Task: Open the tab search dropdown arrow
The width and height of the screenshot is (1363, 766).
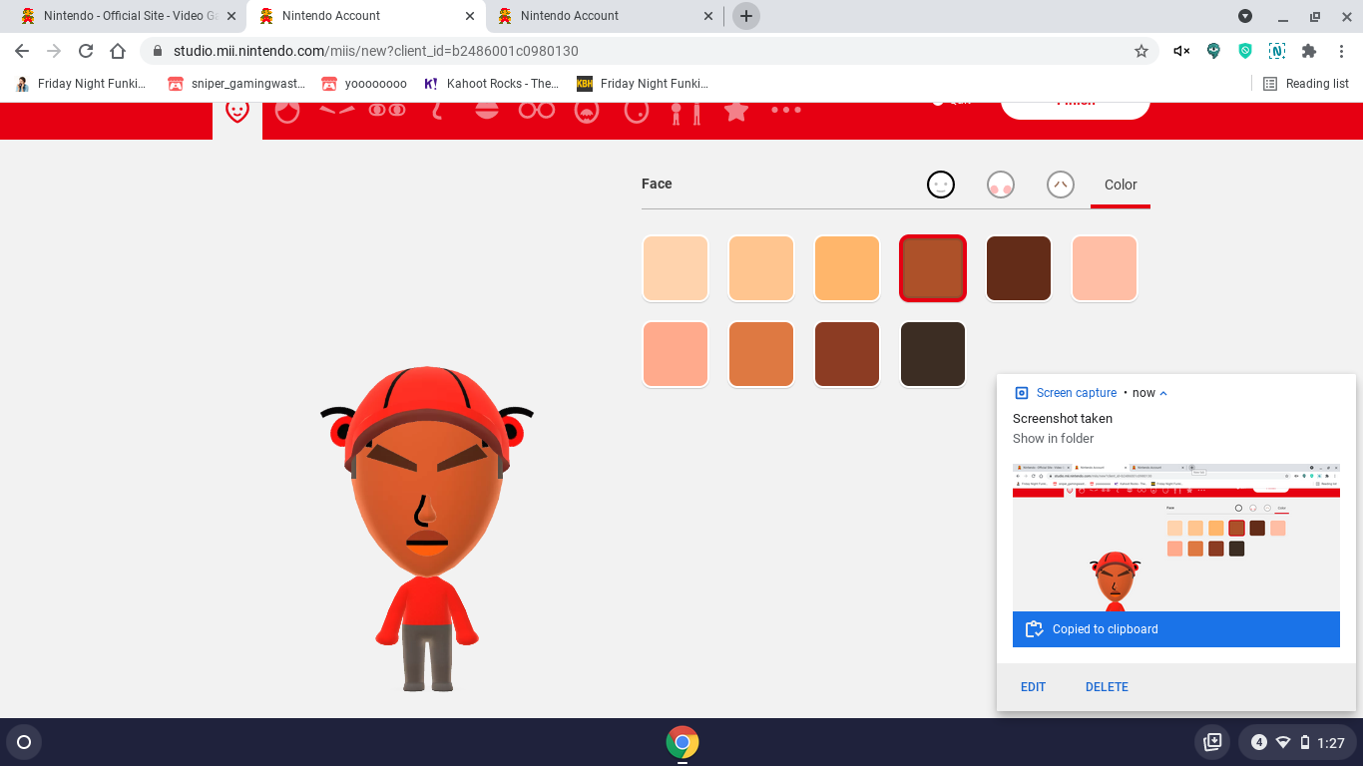Action: (1245, 16)
